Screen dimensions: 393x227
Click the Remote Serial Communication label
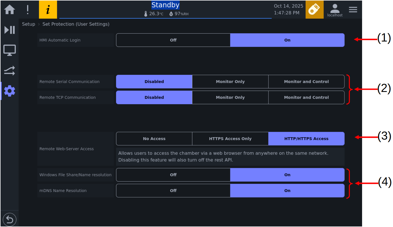(69, 82)
